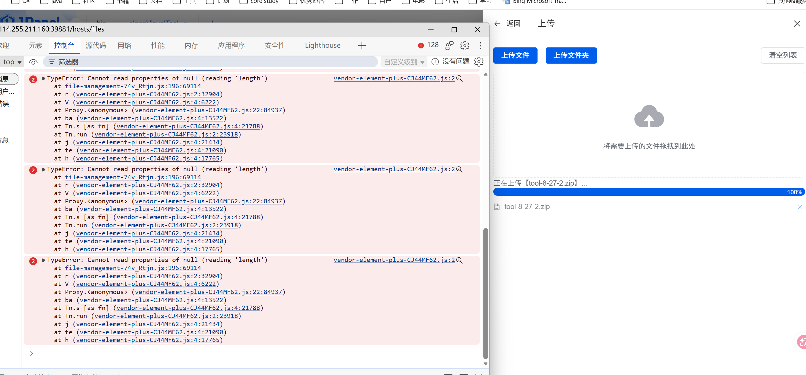Switch to the 控制台 tab

click(64, 46)
